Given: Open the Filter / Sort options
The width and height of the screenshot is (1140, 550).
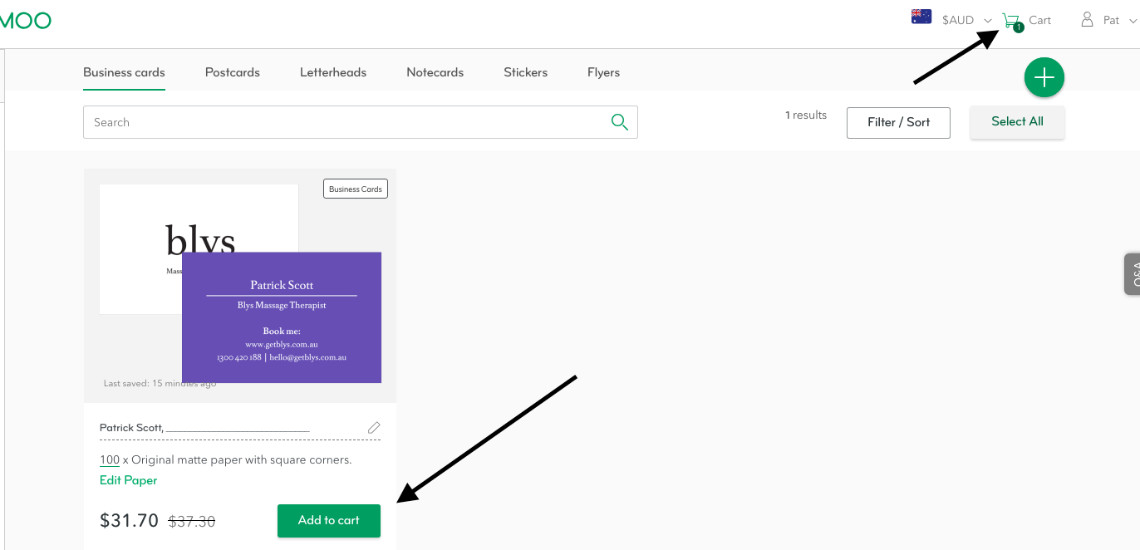Looking at the screenshot, I should coord(898,122).
